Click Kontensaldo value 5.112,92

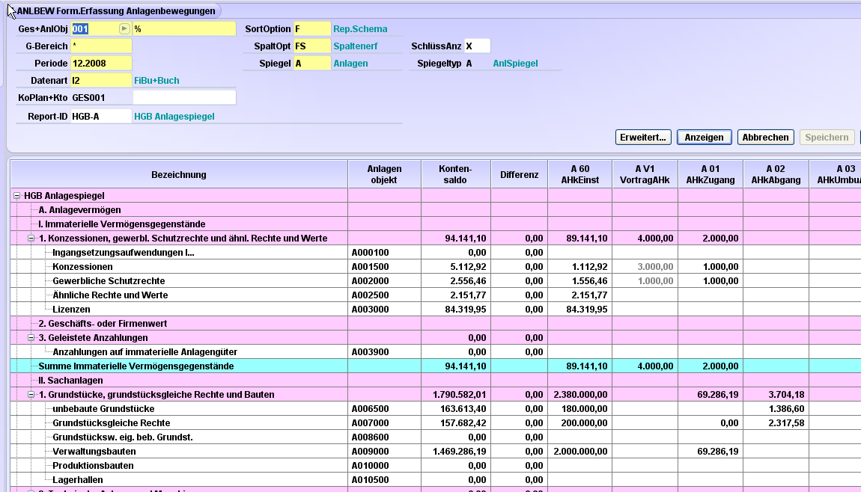(468, 267)
